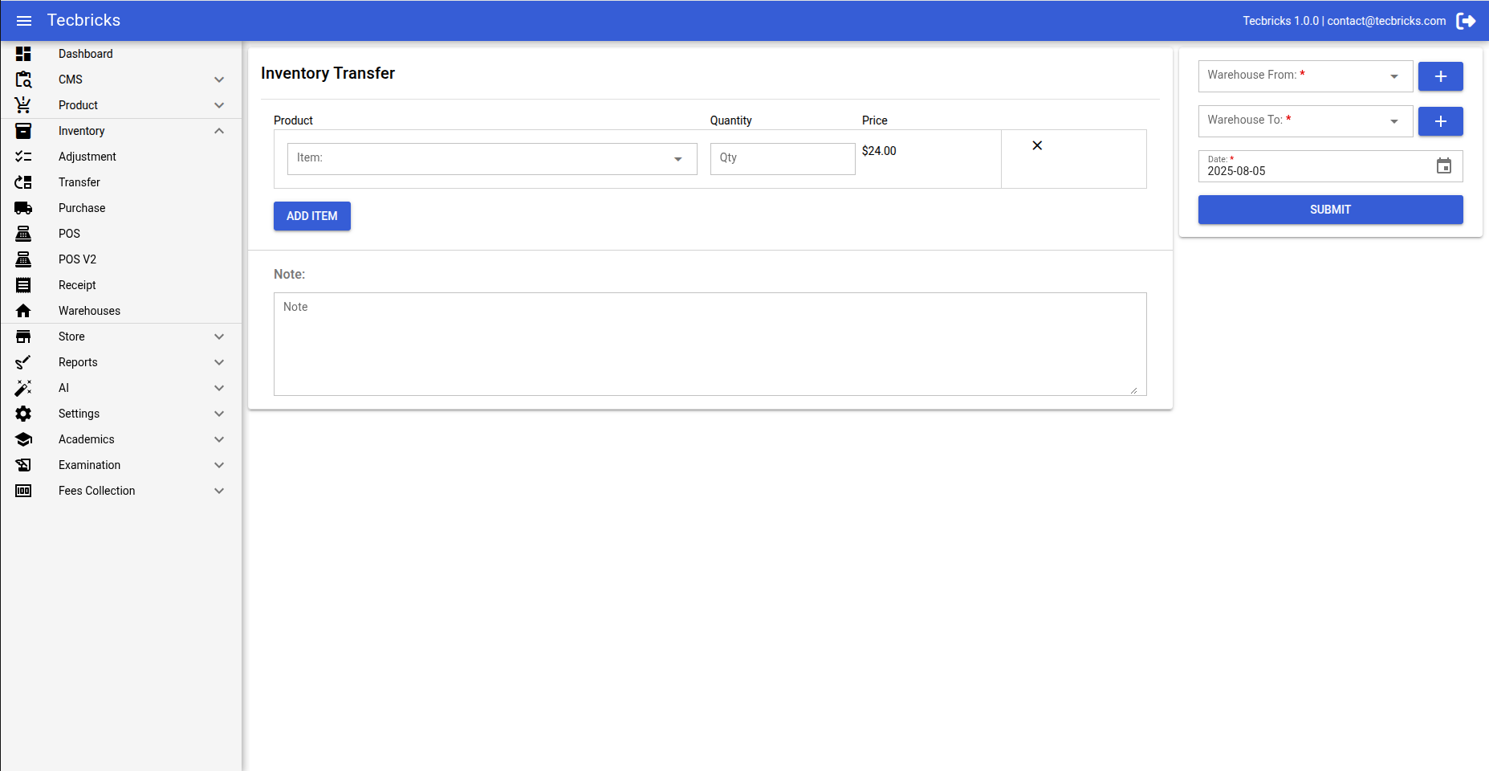1489x771 pixels.
Task: Open the hamburger menu in header
Action: 24,21
